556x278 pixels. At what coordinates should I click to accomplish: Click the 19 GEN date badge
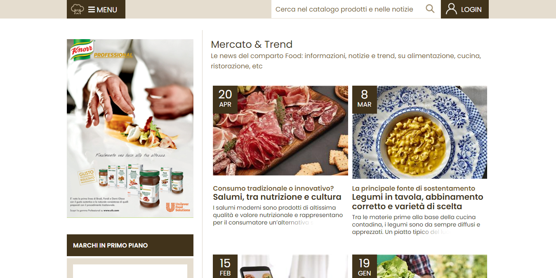coord(365,266)
